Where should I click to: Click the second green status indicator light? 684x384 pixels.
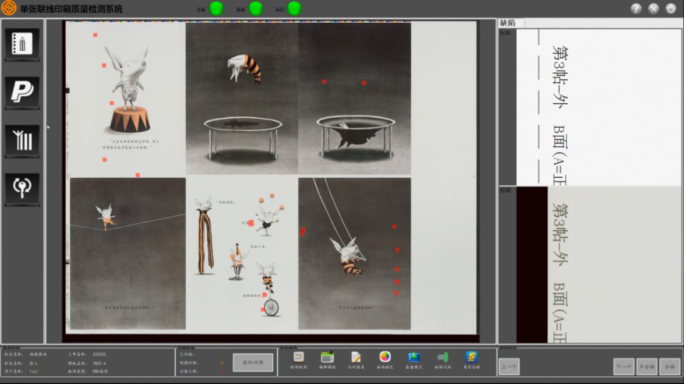(x=256, y=8)
